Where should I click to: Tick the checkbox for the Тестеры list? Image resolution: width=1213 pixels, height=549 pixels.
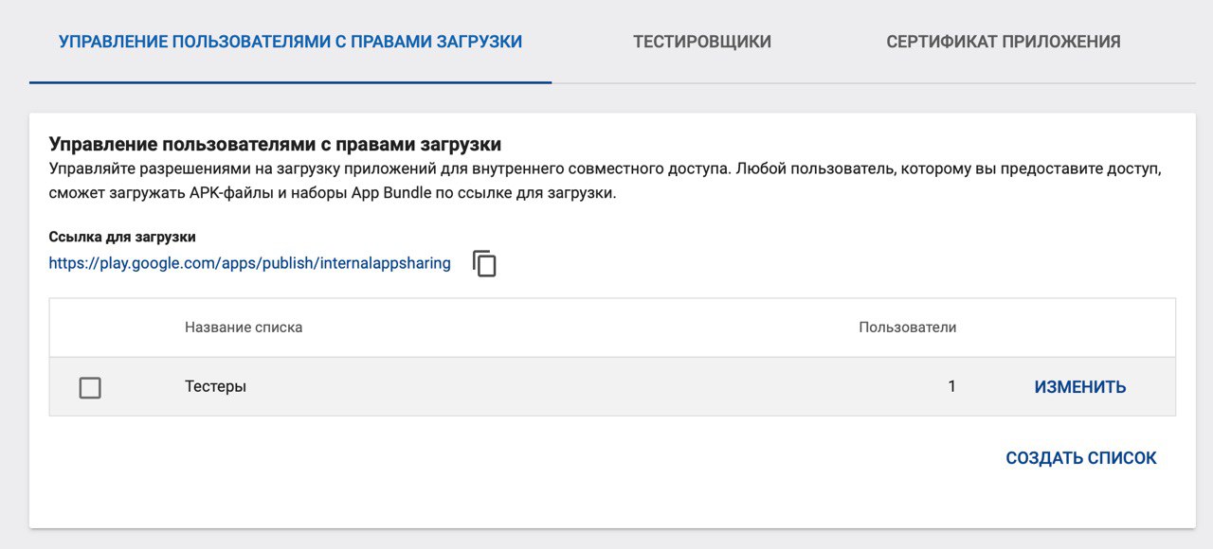pyautogui.click(x=90, y=387)
